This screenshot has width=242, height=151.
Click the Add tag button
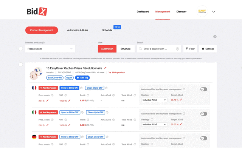tap(82, 78)
